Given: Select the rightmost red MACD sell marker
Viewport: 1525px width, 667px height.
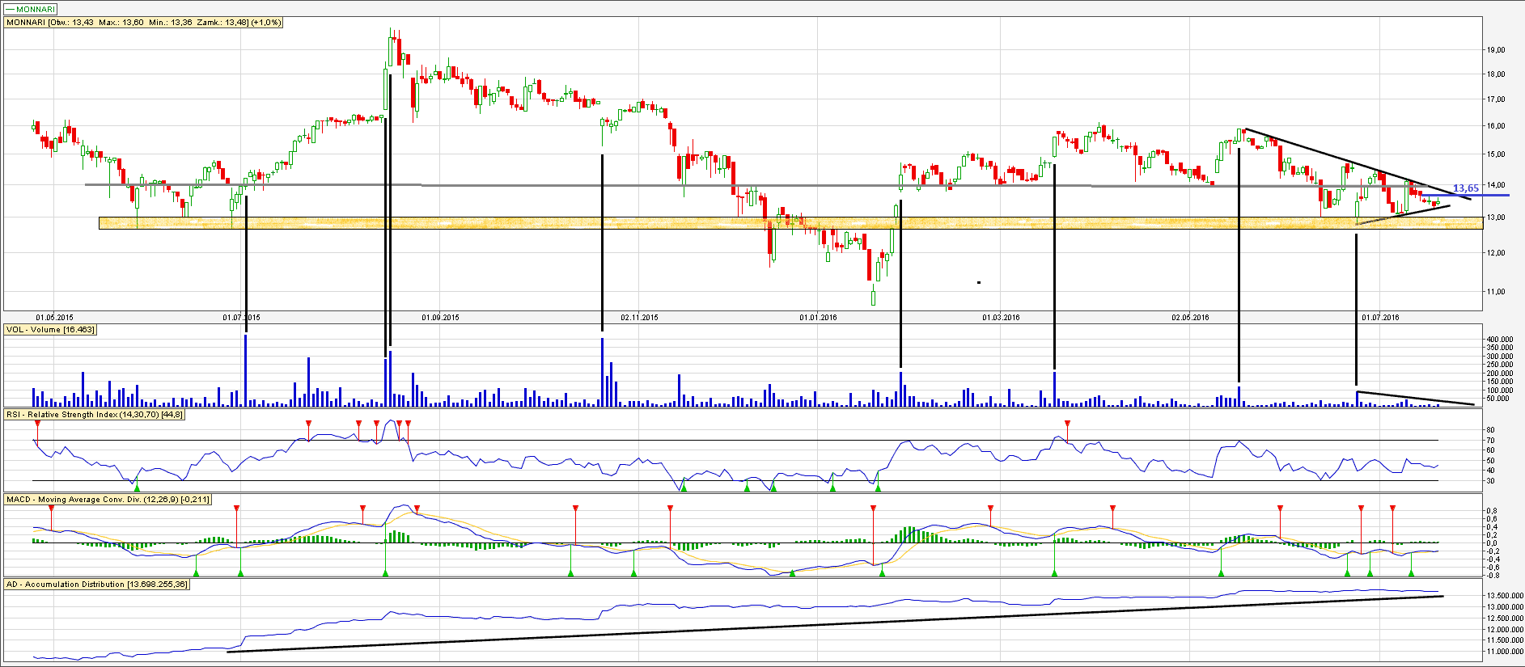Looking at the screenshot, I should 1392,508.
